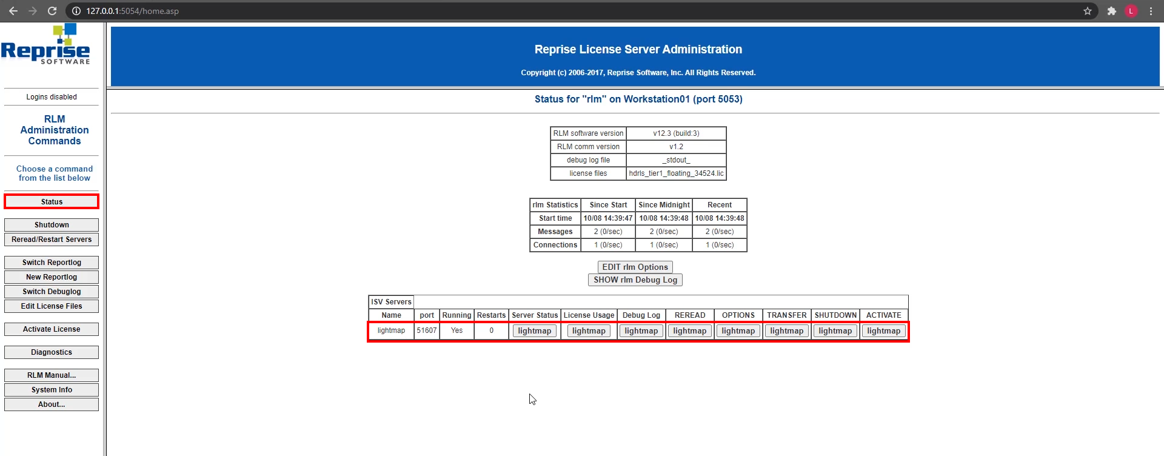The image size is (1164, 456).
Task: View lightmap Debug Log
Action: click(641, 330)
